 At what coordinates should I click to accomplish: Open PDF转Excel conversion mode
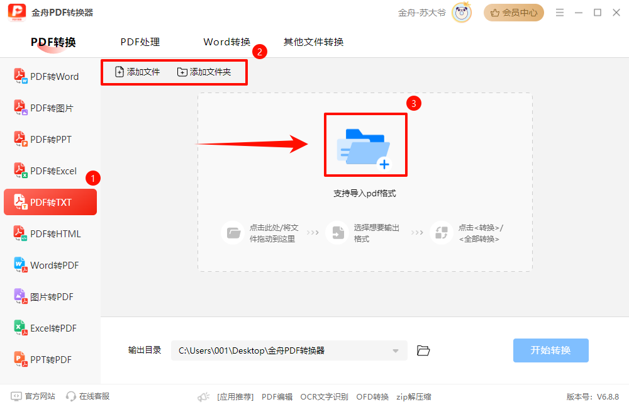[50, 171]
